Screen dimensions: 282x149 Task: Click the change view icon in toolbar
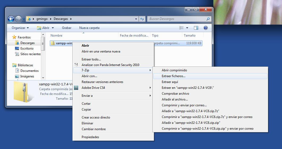pos(181,28)
